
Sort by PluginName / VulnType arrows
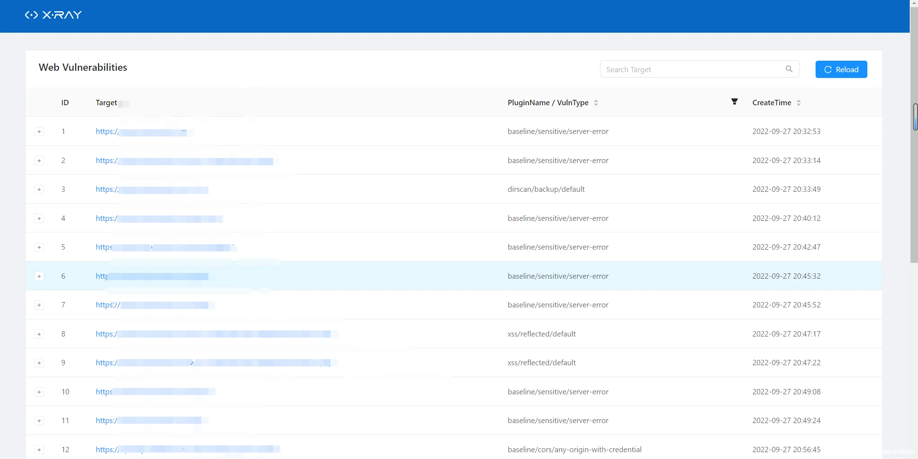[x=596, y=103]
